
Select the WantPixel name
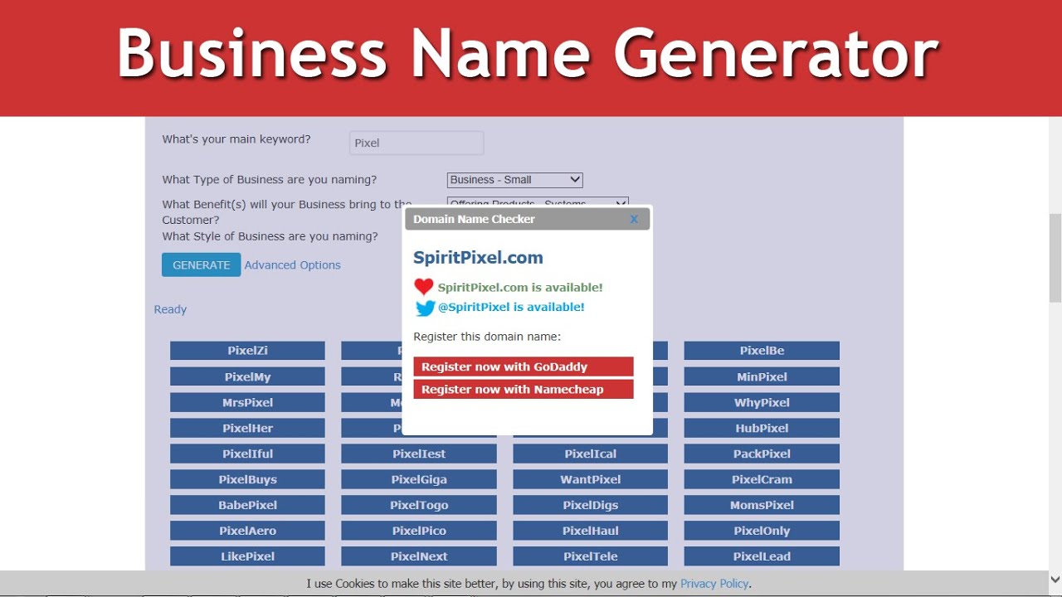(590, 479)
